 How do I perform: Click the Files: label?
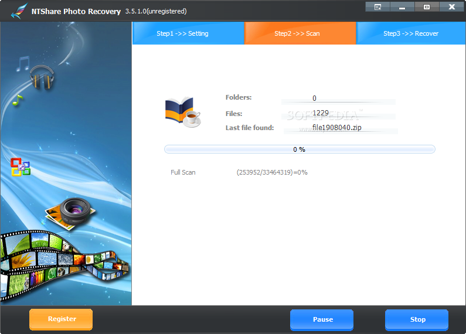pos(234,114)
